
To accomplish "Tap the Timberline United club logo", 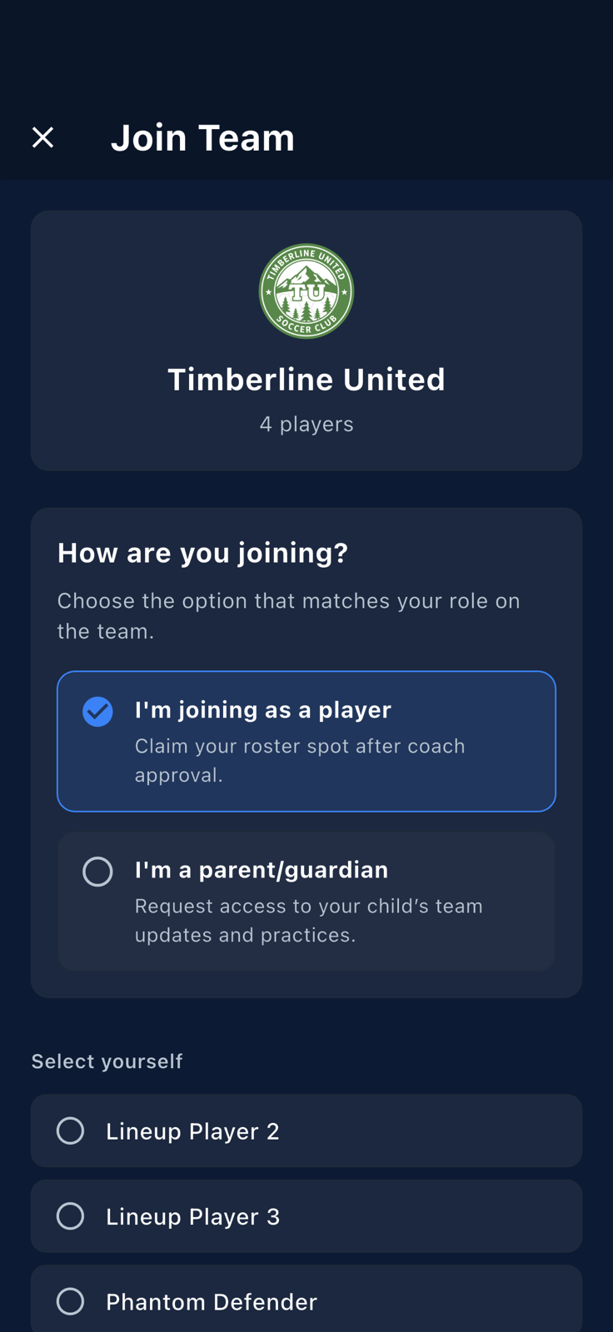I will click(306, 291).
